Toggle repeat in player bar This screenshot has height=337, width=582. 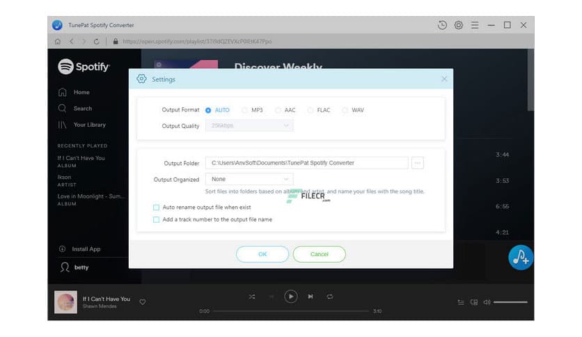coord(330,297)
